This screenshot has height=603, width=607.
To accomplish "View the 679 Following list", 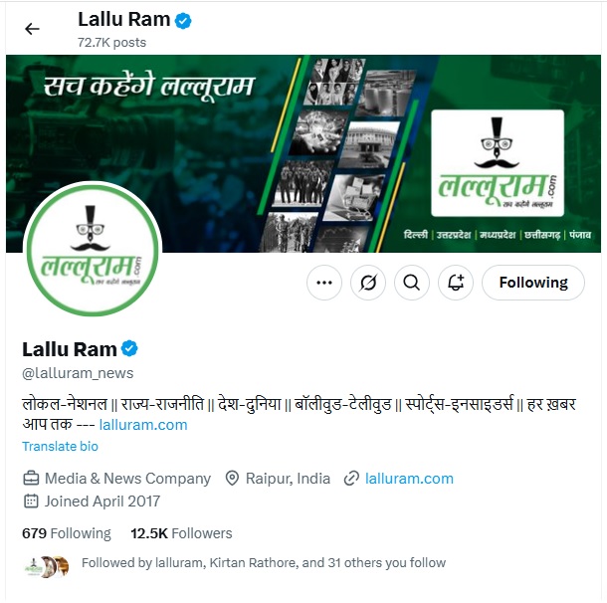I will click(67, 533).
